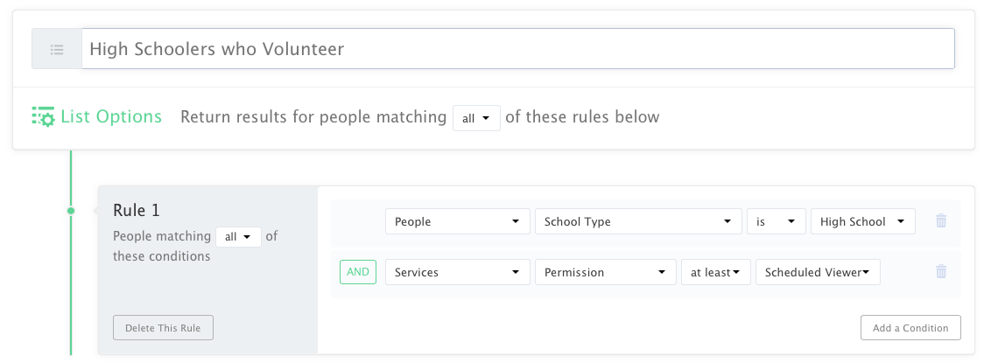The width and height of the screenshot is (984, 363).
Task: Delete the School Type condition via trash icon
Action: point(941,221)
